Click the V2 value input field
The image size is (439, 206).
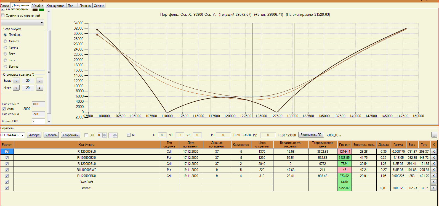point(197,135)
